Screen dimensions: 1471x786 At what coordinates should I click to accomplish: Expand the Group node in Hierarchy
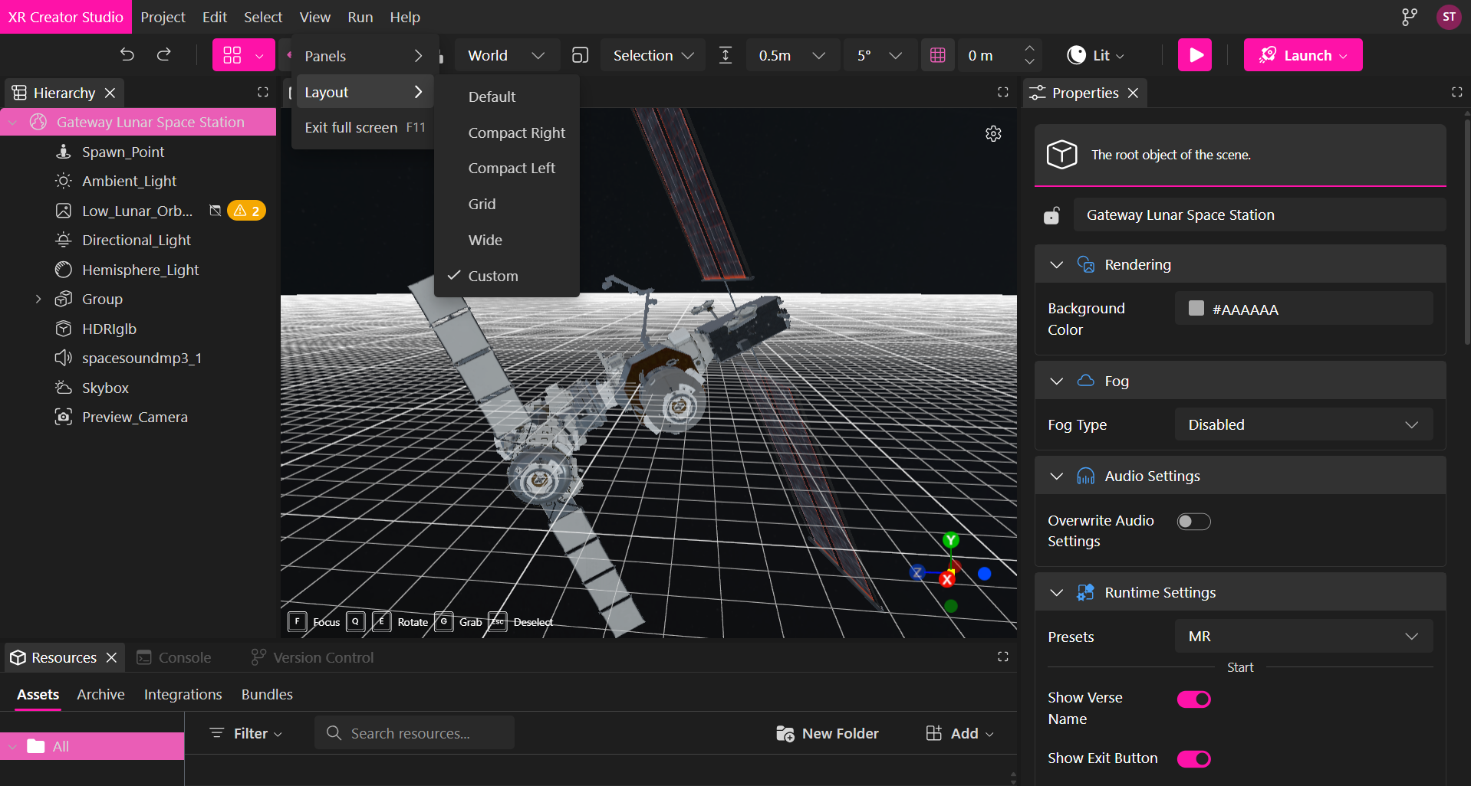tap(38, 300)
